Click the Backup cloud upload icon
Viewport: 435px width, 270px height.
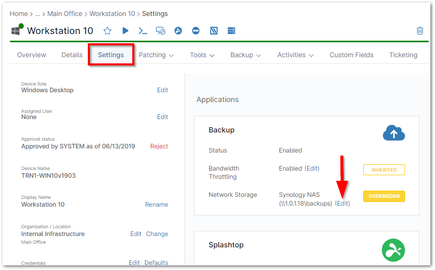coord(394,133)
